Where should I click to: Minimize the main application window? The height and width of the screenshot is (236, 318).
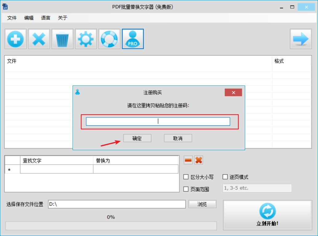[x=281, y=7]
